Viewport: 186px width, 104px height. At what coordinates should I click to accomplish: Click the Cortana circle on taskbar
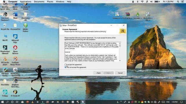click(x=12, y=102)
